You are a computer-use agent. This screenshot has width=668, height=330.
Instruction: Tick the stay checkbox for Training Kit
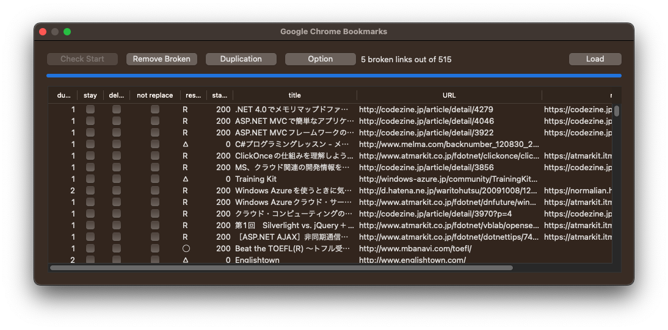pos(90,179)
